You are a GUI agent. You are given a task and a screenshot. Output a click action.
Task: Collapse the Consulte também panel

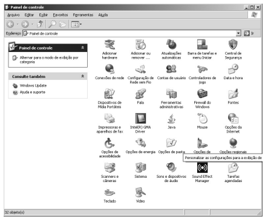click(83, 76)
